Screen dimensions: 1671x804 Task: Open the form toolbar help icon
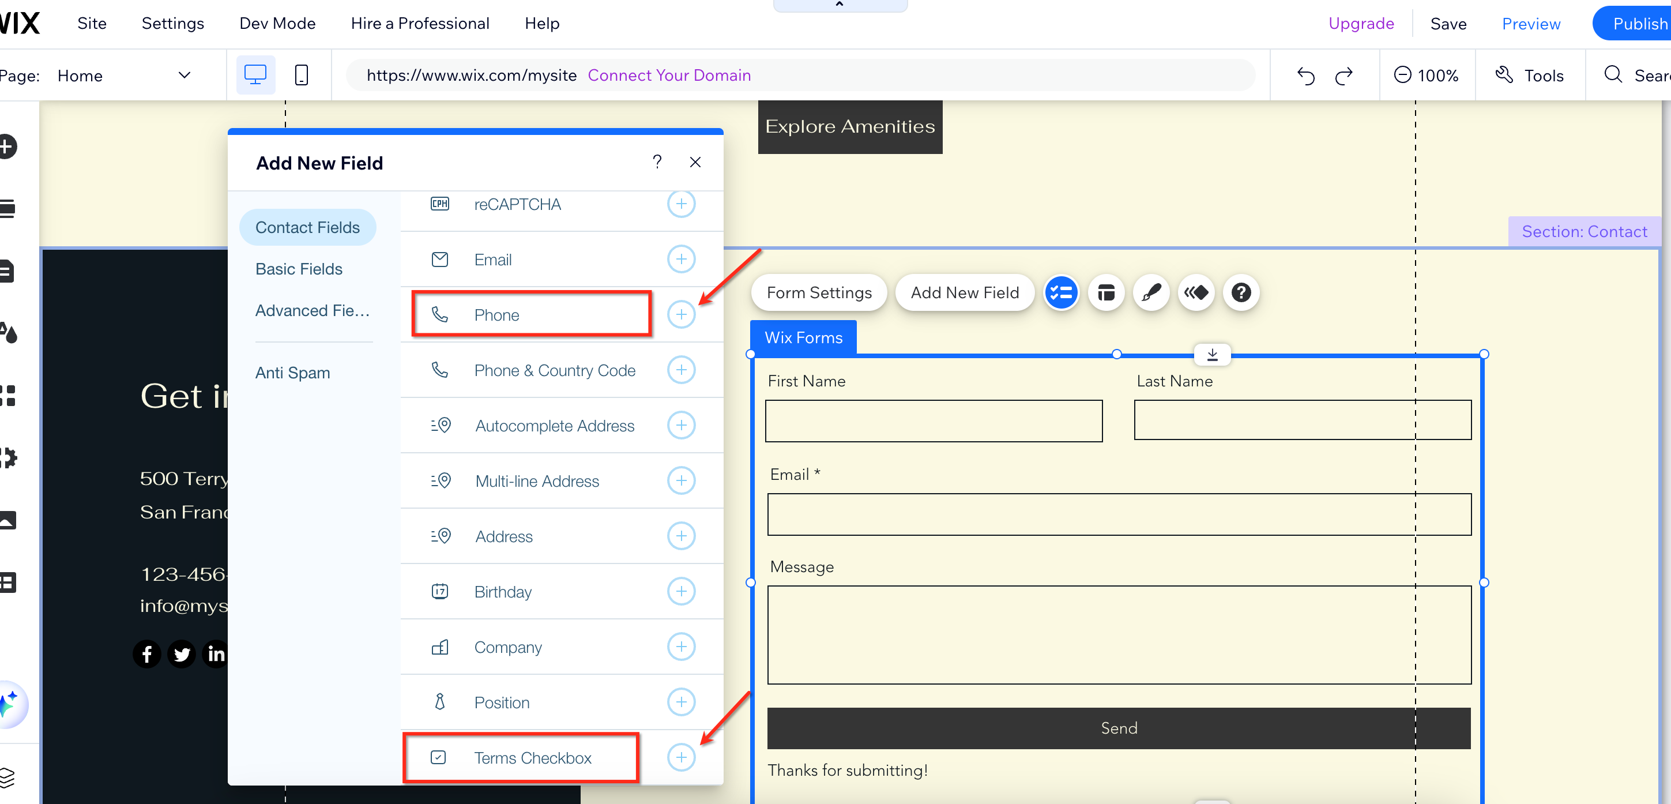point(1241,292)
